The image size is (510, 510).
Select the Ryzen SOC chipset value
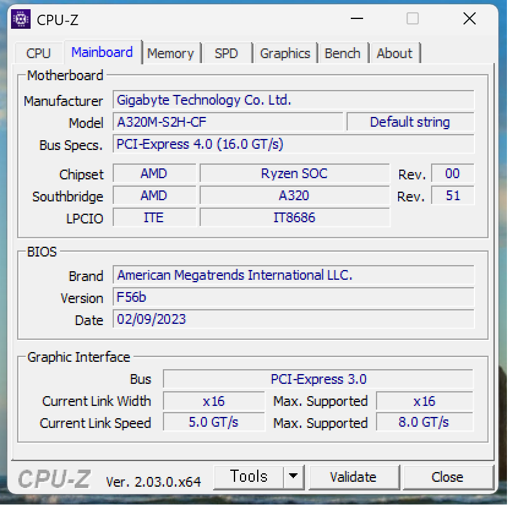tap(294, 173)
